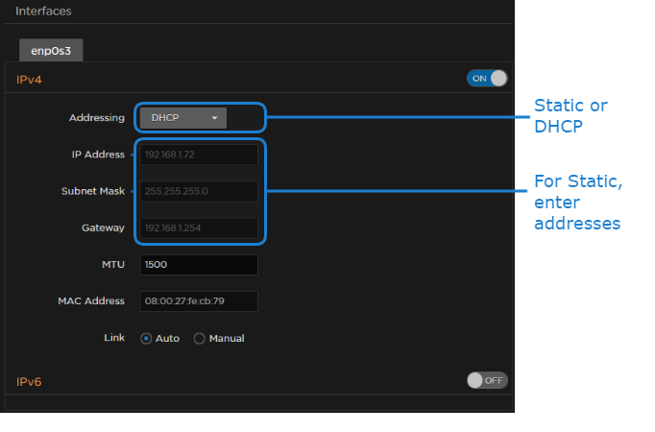
Task: Click the MAC Address field
Action: pyautogui.click(x=199, y=301)
